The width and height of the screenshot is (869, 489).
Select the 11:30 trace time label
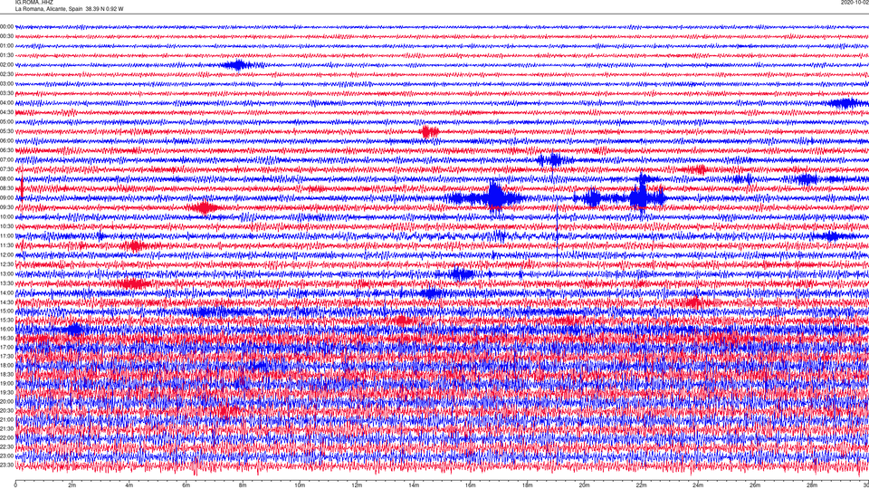click(x=6, y=245)
